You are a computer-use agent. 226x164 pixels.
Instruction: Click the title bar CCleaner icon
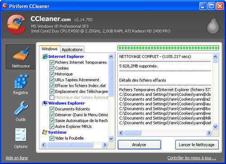(5, 6)
